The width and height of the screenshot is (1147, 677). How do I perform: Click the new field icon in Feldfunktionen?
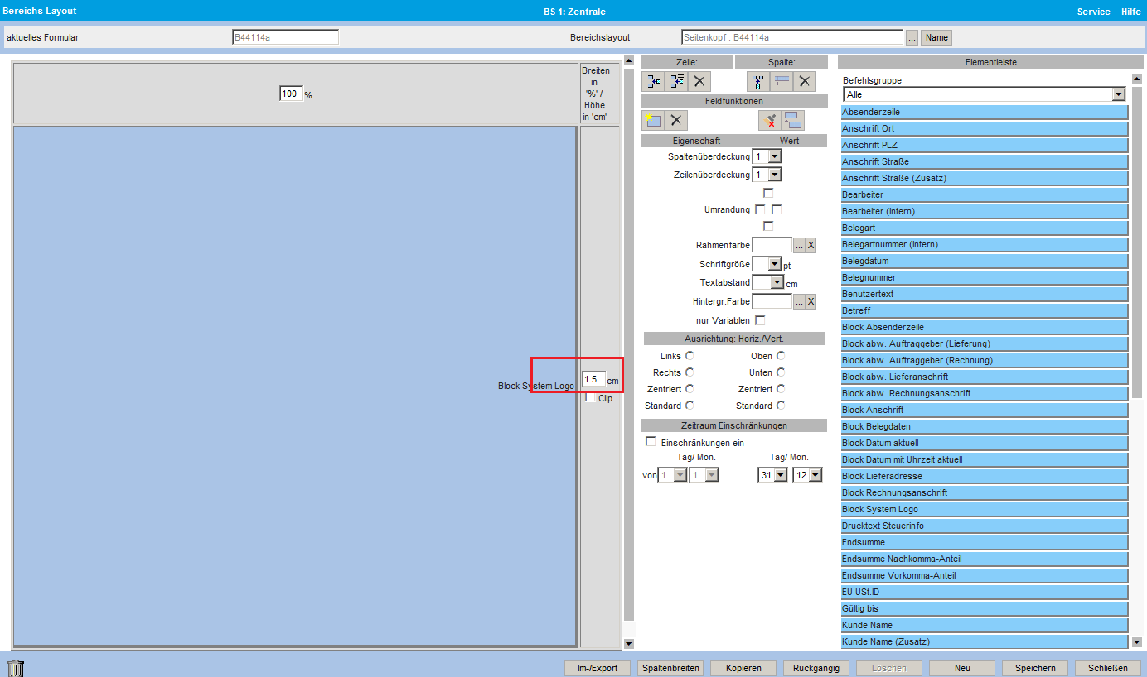pyautogui.click(x=653, y=120)
